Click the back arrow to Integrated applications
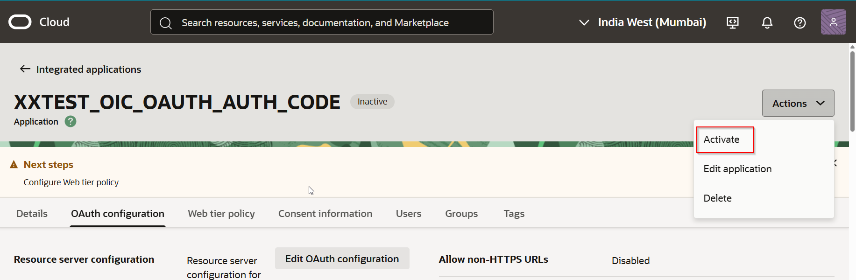The image size is (856, 280). (25, 69)
